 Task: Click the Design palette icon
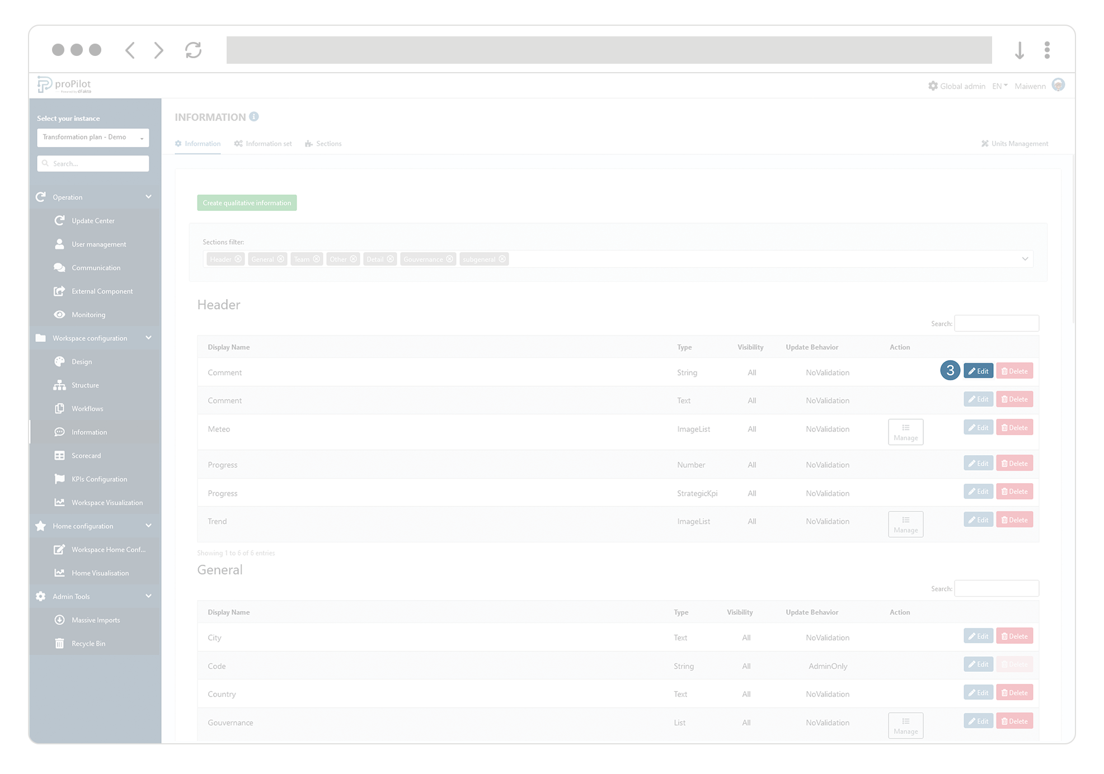click(x=59, y=361)
